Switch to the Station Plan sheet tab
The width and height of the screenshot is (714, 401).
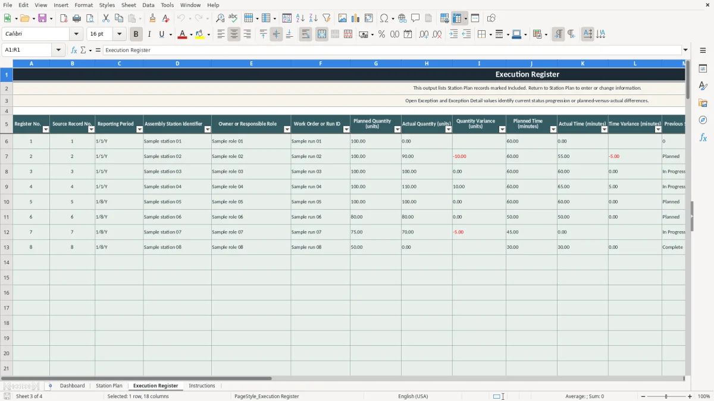point(109,386)
